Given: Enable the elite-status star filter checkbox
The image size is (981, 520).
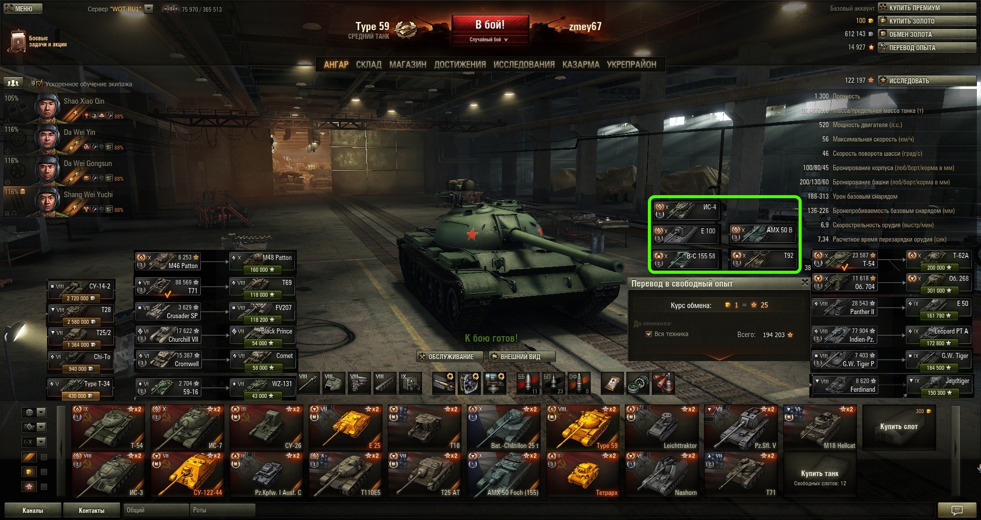Looking at the screenshot, I should [44, 487].
